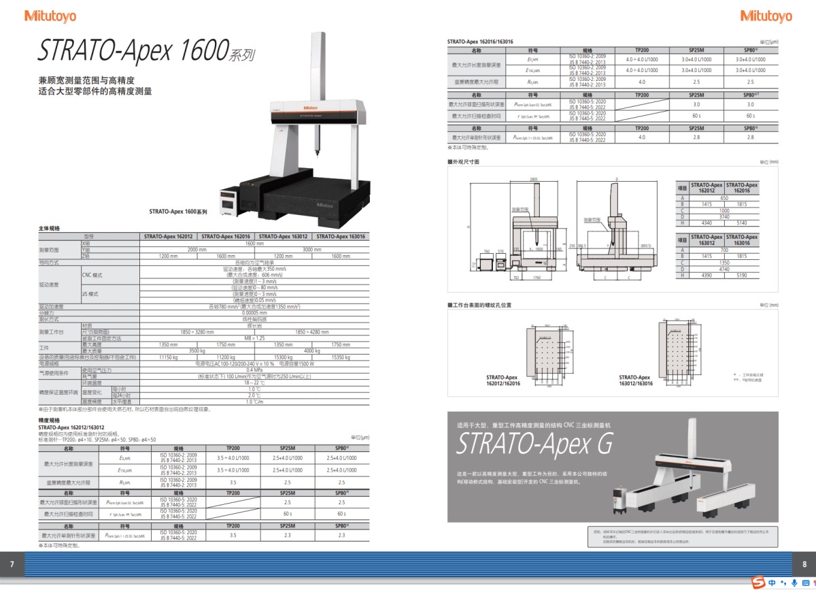
Task: Click the 主体规格 specifications table heading
Action: click(50, 230)
